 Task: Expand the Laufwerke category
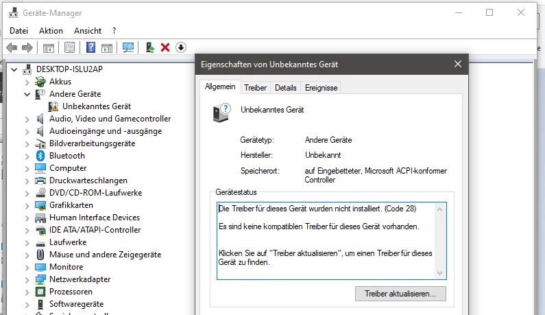click(27, 242)
